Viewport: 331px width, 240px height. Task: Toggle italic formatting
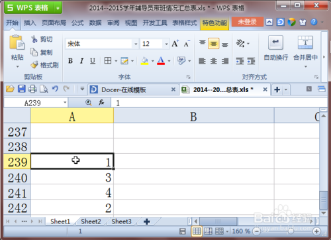pyautogui.click(x=81, y=61)
